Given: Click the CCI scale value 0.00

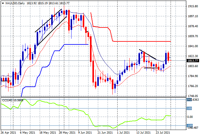Looking at the screenshot, I should tap(190, 117).
